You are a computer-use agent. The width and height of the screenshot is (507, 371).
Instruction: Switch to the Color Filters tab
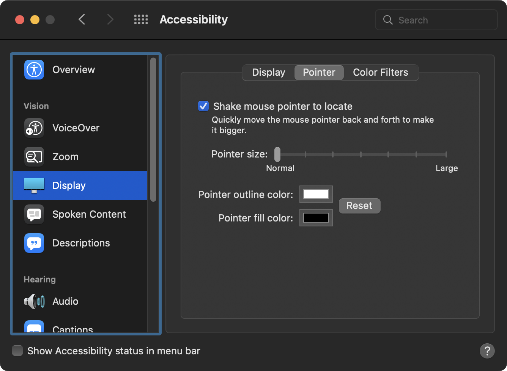click(380, 72)
